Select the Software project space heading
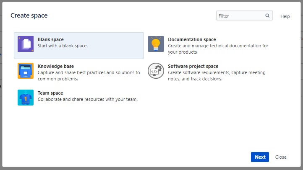 [193, 66]
